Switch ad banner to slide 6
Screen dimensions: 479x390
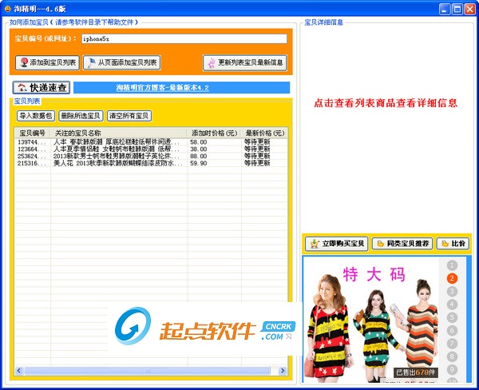tap(452, 331)
